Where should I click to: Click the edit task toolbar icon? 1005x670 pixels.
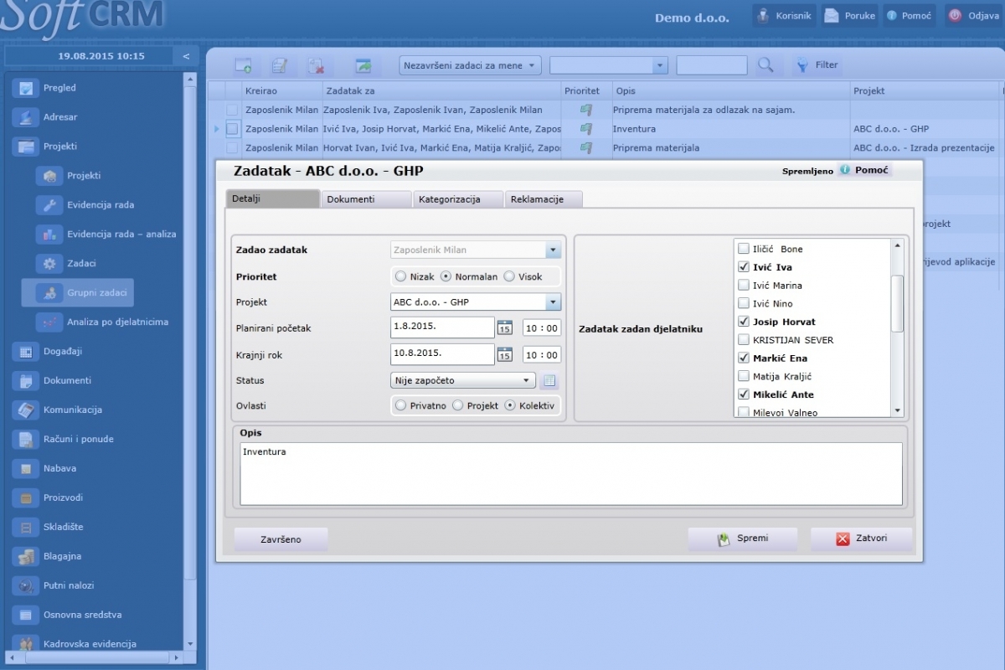tap(279, 65)
